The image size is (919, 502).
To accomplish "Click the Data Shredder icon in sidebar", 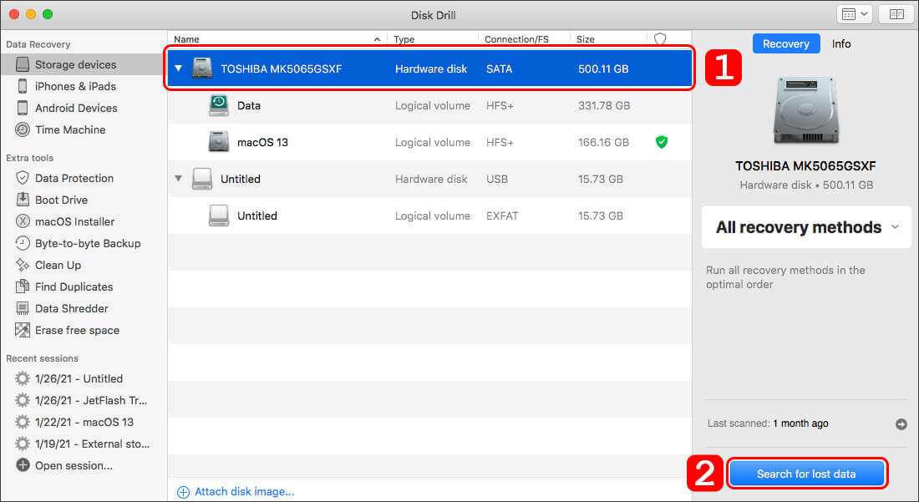I will coord(23,308).
